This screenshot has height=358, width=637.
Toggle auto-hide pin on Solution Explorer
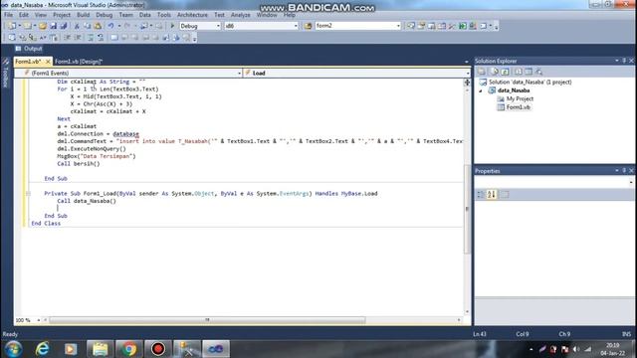tap(624, 61)
